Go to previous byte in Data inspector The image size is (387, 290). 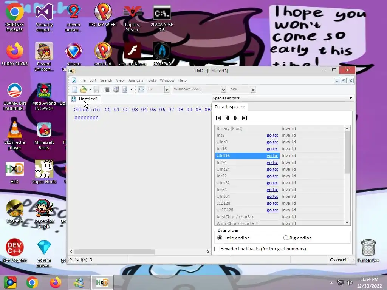227,118
